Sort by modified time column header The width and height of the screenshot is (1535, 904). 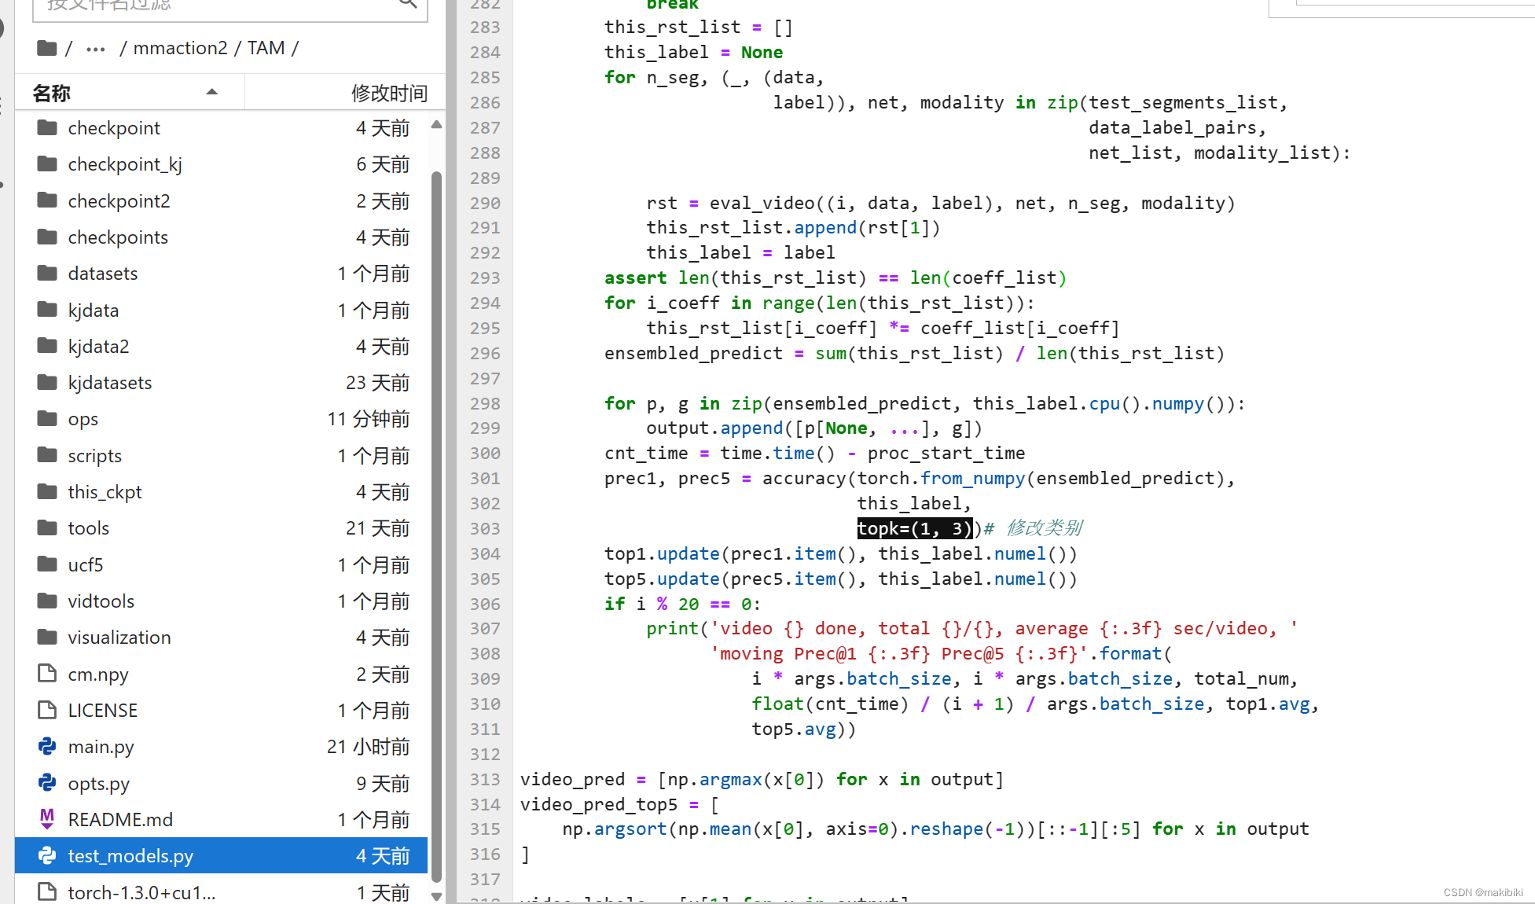[389, 93]
